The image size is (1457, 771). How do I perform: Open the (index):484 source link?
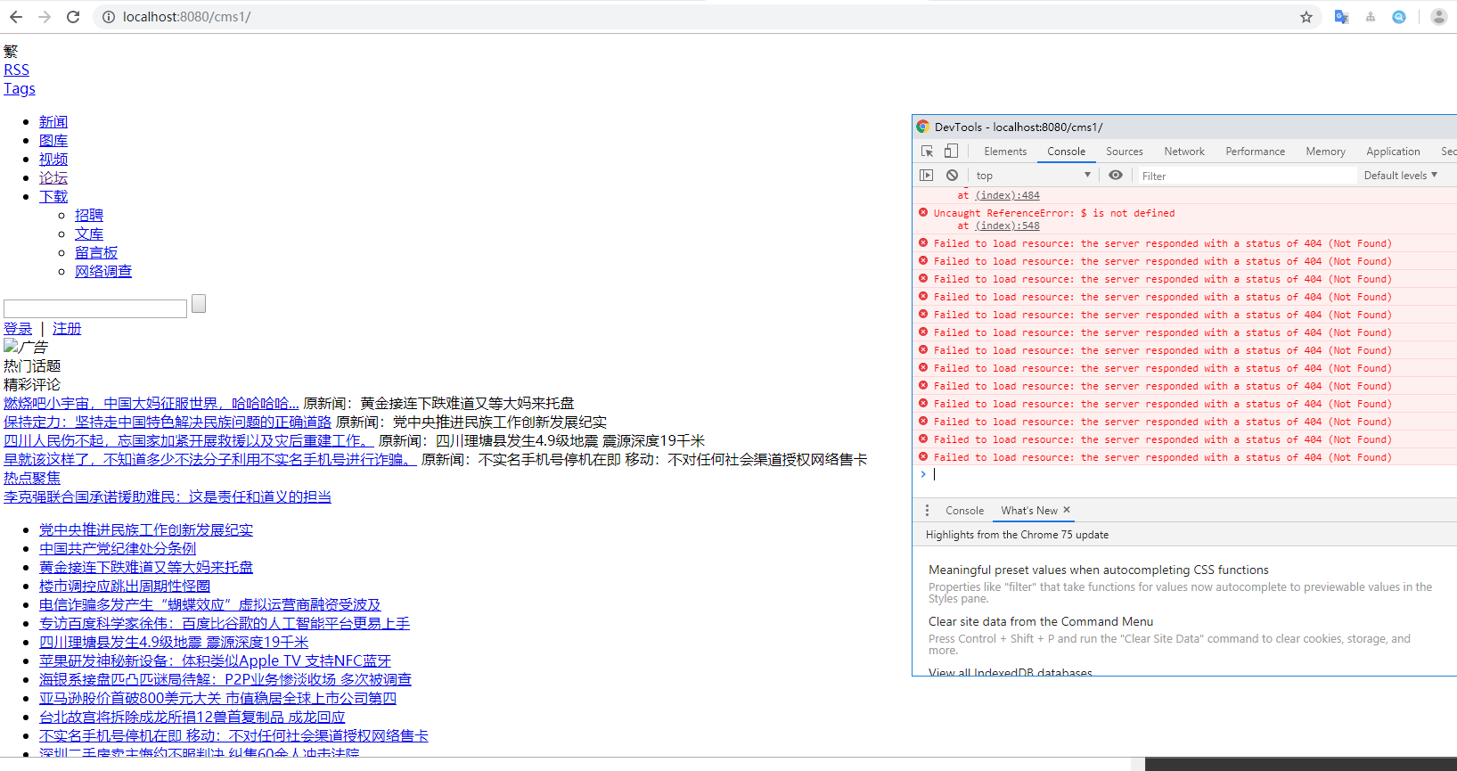click(1008, 195)
